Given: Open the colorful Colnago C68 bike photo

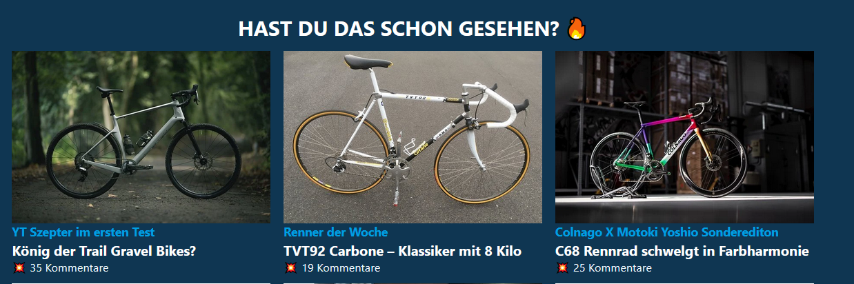Looking at the screenshot, I should 684,136.
